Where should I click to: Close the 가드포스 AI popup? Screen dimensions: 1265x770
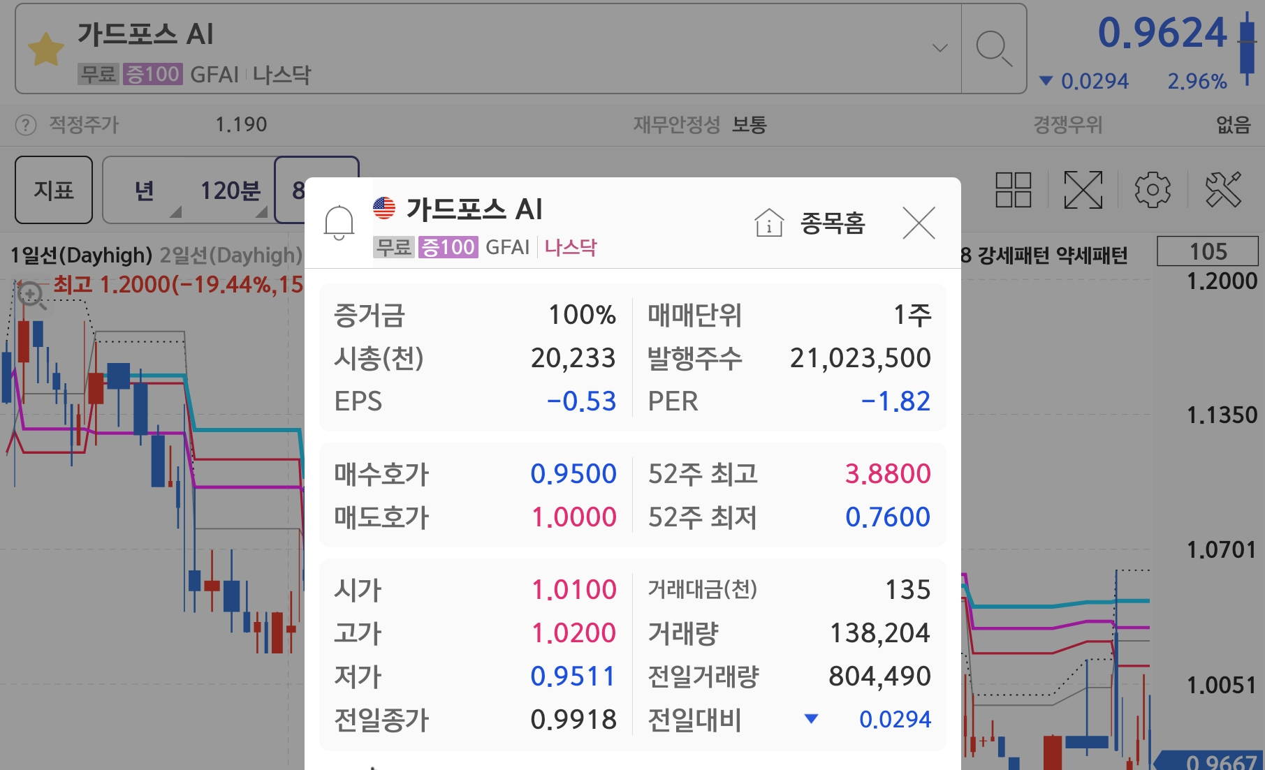point(919,223)
